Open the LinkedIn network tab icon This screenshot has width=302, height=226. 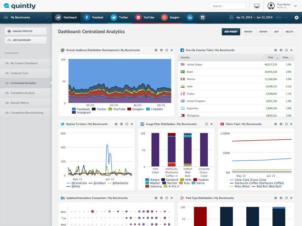tap(190, 18)
